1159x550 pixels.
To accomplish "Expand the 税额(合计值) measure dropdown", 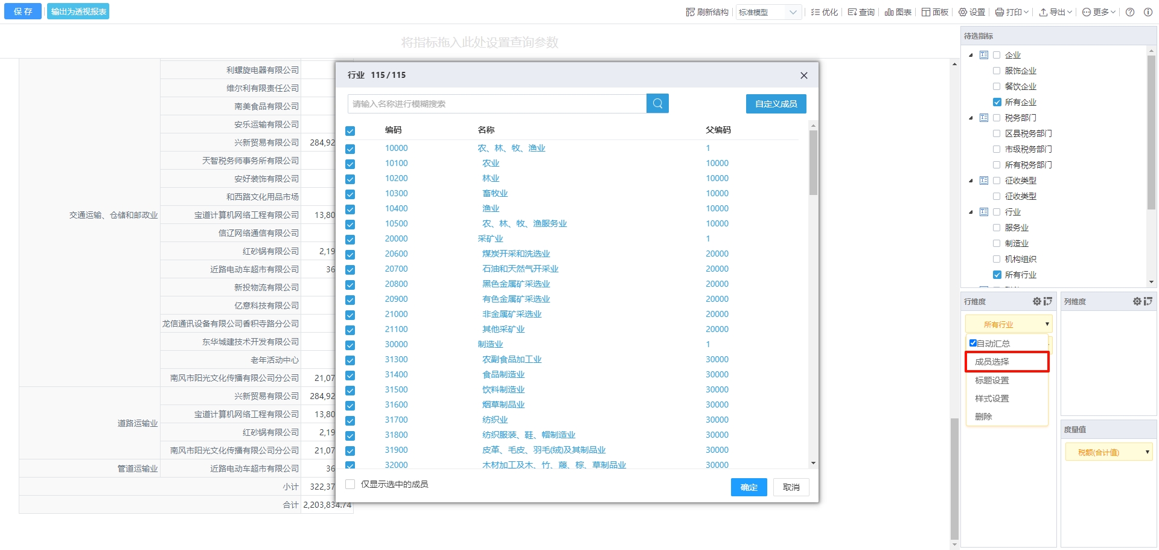I will (1147, 452).
